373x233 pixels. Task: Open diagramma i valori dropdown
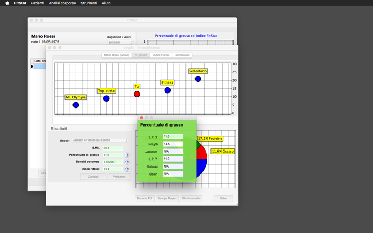(120, 42)
